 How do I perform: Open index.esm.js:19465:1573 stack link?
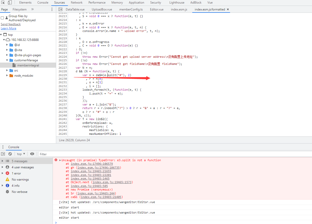click(x=112, y=182)
